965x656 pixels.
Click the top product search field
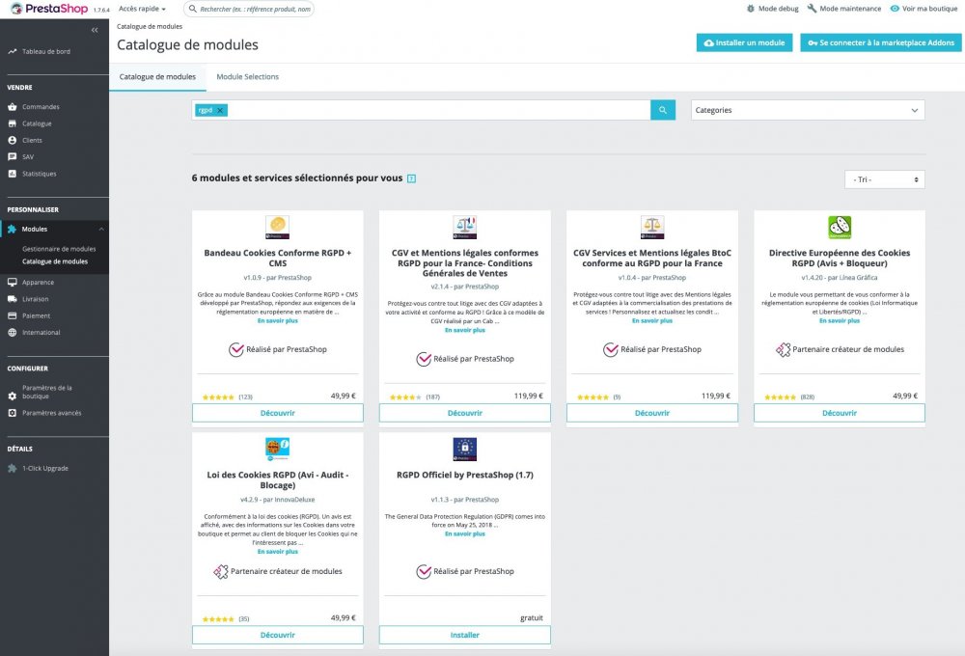249,9
